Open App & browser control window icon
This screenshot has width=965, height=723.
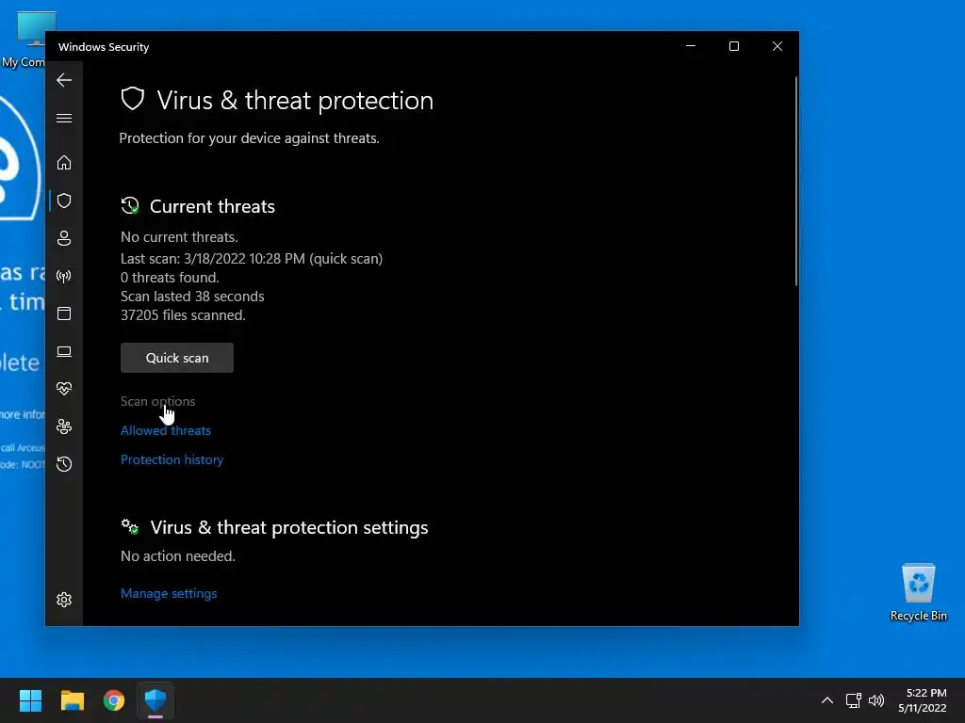click(x=64, y=313)
